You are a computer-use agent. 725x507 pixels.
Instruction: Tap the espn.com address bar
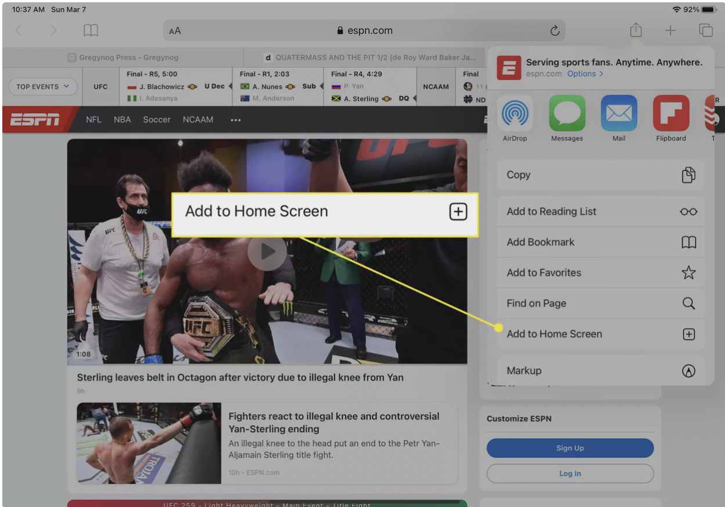click(364, 31)
